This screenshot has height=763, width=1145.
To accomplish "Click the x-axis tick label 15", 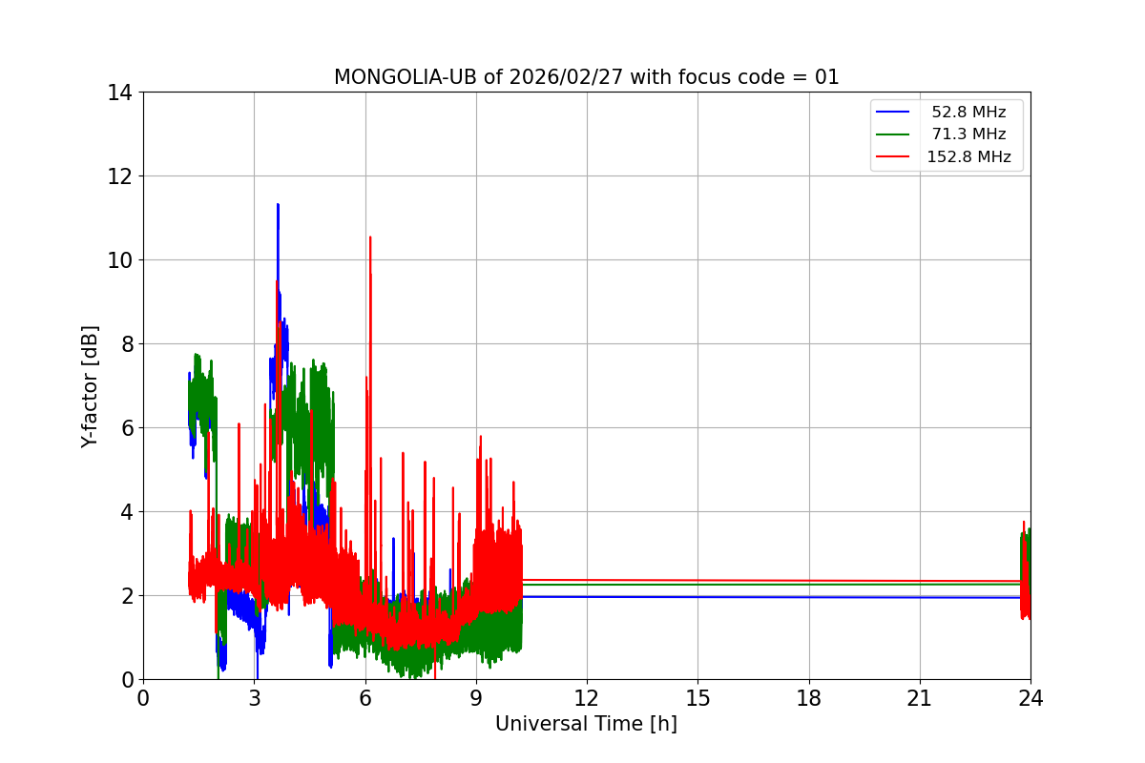I will (697, 698).
